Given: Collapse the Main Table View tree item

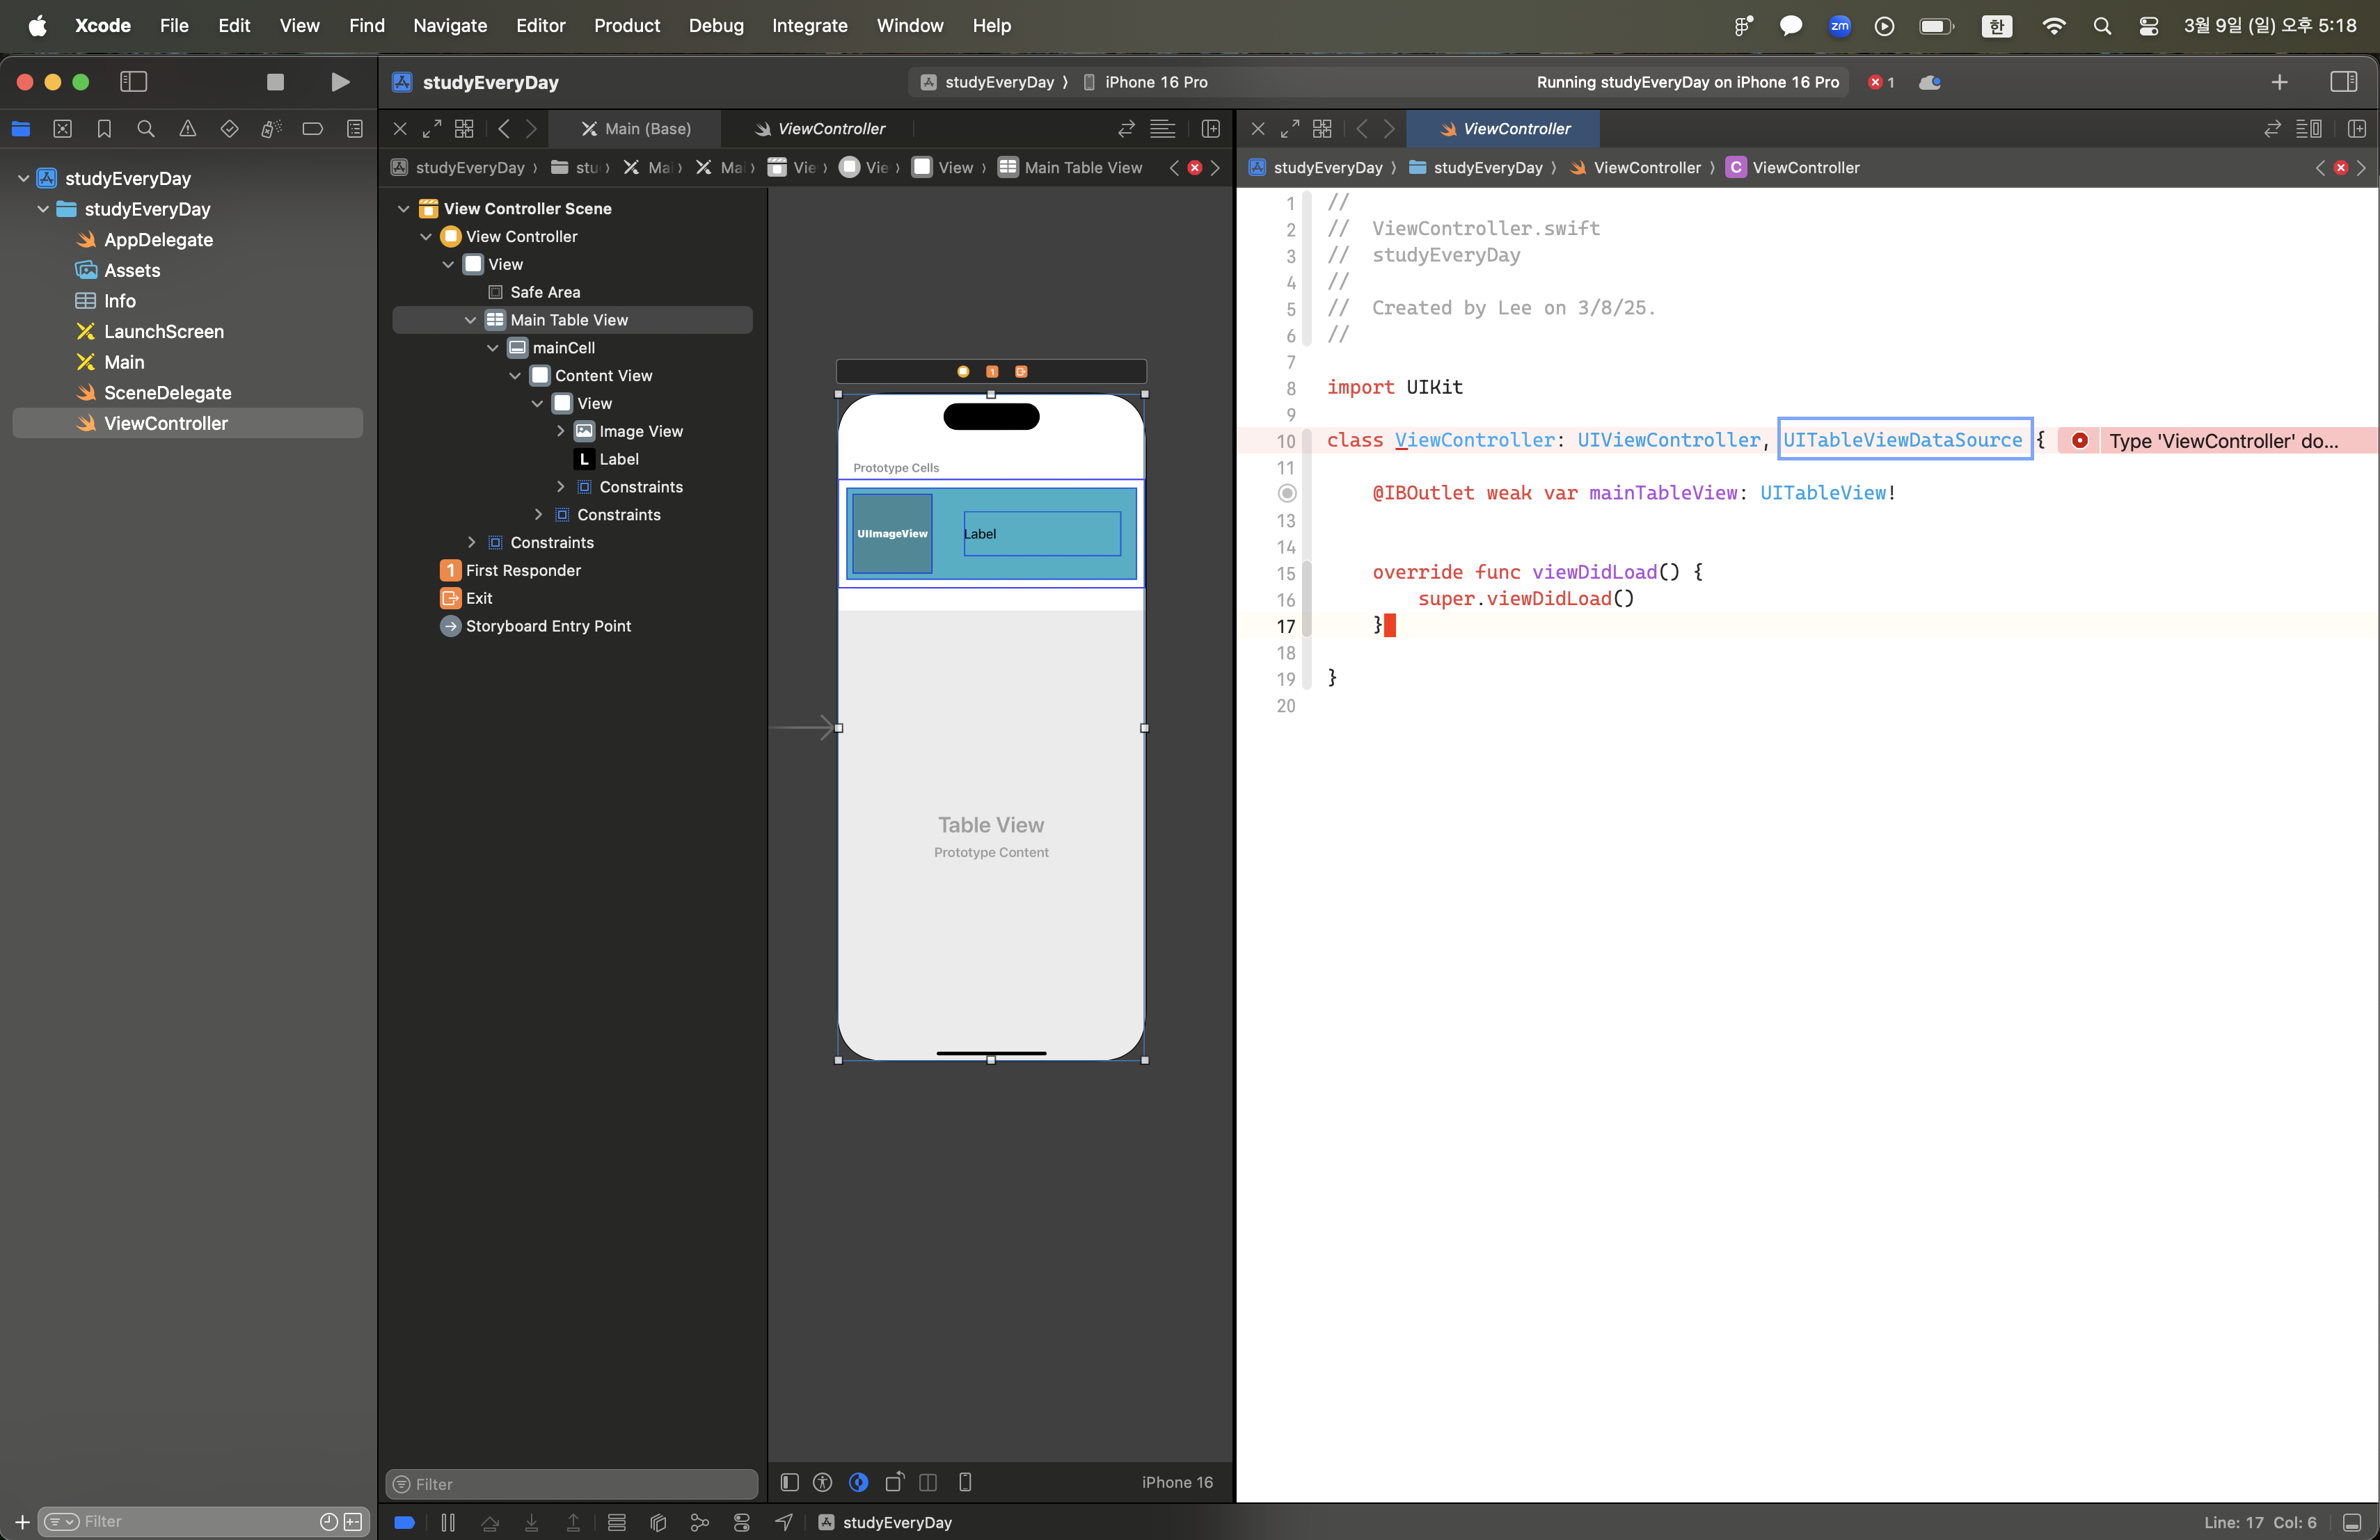Looking at the screenshot, I should point(470,320).
